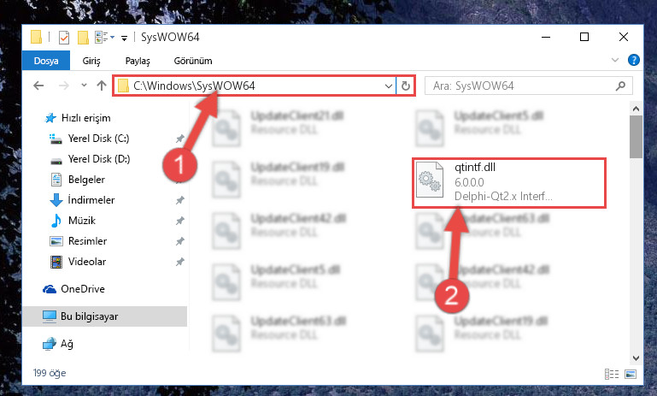This screenshot has width=657, height=396.
Task: Refresh the SysWOW64 folder view
Action: click(405, 86)
